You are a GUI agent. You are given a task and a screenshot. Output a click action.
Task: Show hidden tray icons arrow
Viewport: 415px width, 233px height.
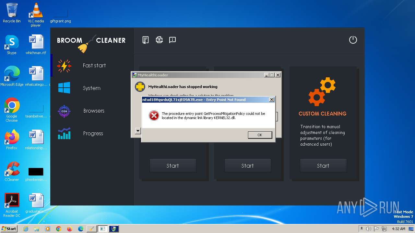(x=362, y=228)
